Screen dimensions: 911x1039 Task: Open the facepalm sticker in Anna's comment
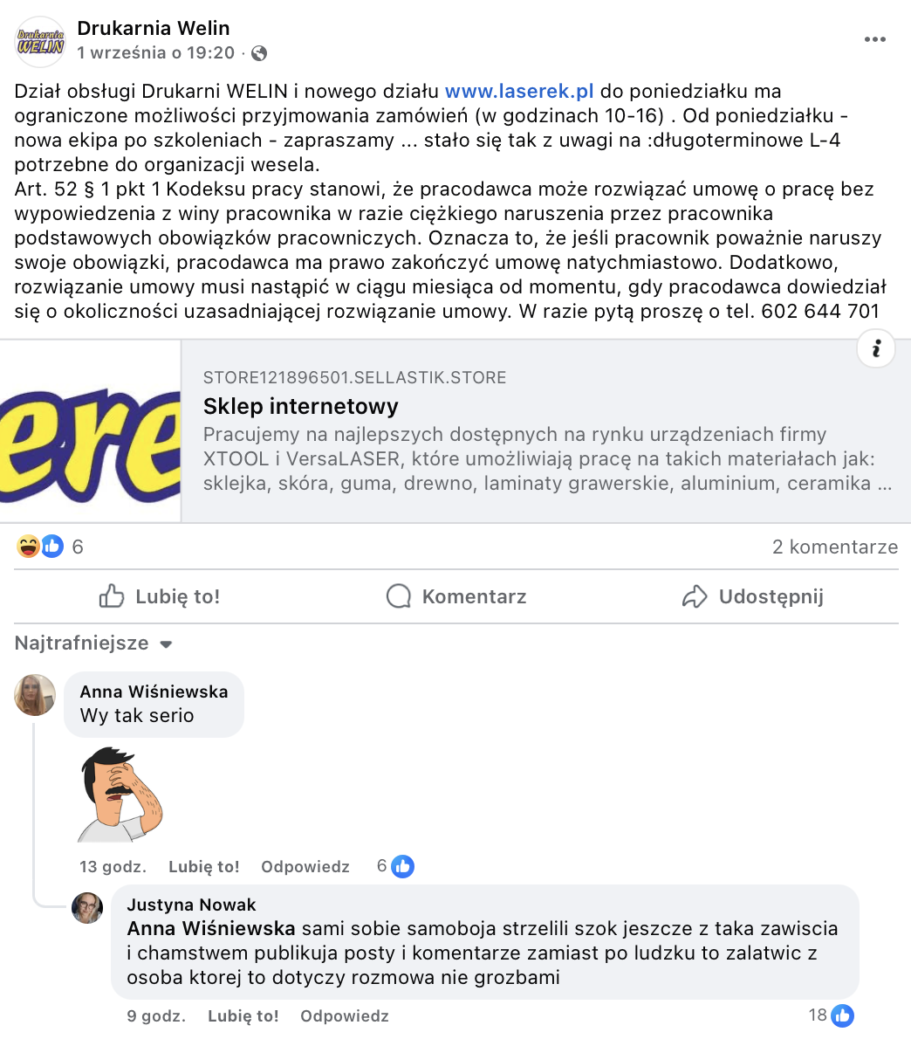pyautogui.click(x=120, y=795)
